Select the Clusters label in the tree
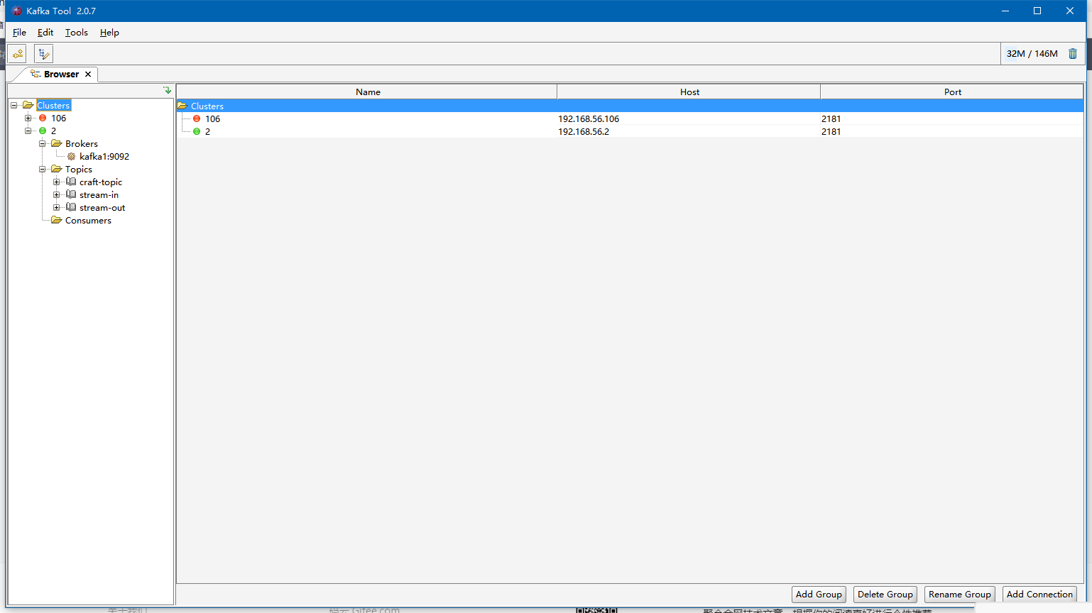 (x=53, y=106)
